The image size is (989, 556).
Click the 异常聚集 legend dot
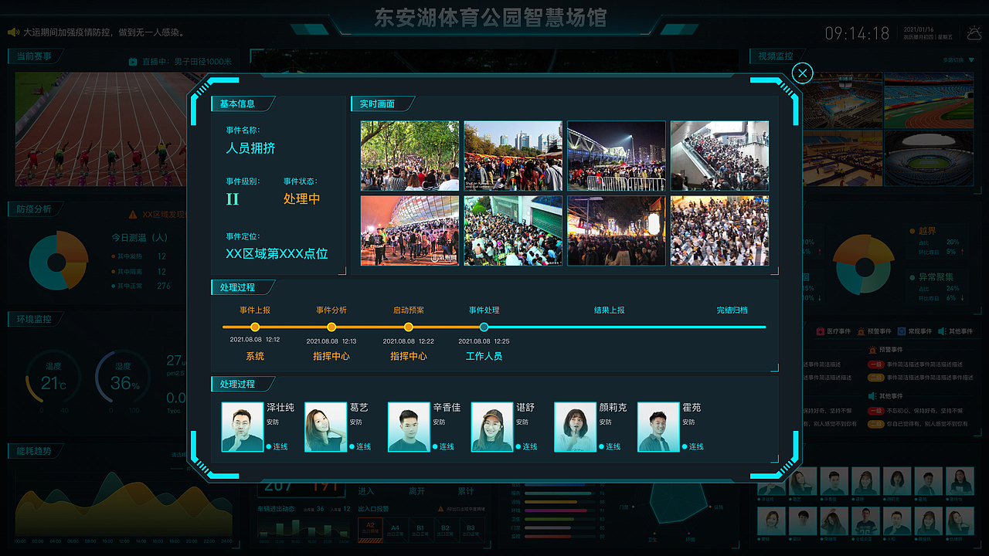(913, 276)
